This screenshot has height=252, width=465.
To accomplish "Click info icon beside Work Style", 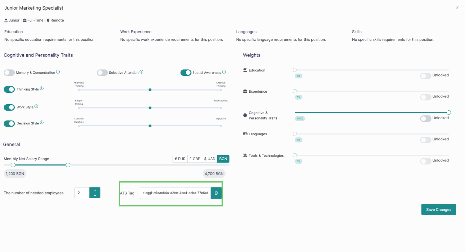I will 36,106.
